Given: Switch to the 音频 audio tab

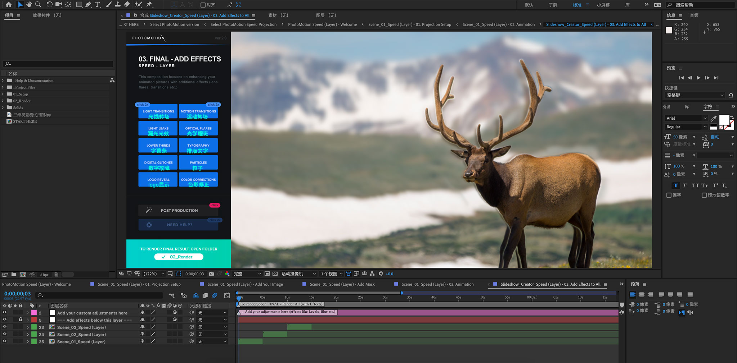Looking at the screenshot, I should point(694,15).
